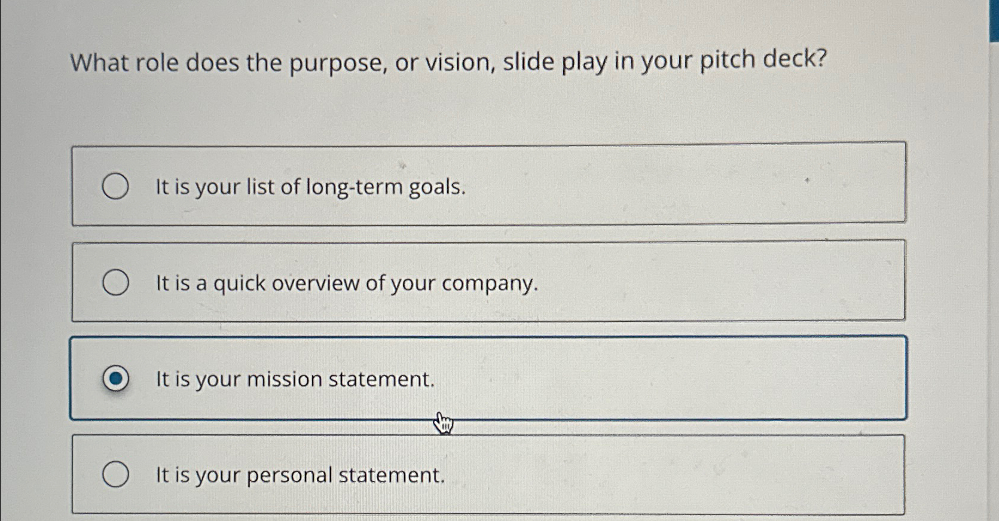Image resolution: width=999 pixels, height=521 pixels.
Task: Choose the personal statement answer row
Action: point(488,475)
